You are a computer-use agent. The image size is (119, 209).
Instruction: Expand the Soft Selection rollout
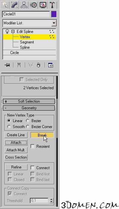[x=29, y=101]
